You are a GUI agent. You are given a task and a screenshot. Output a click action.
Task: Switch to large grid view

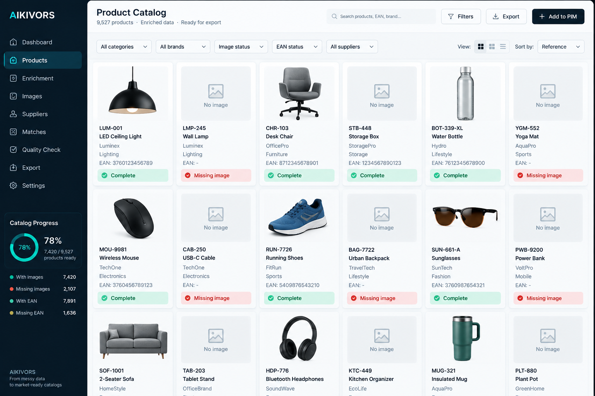(481, 47)
